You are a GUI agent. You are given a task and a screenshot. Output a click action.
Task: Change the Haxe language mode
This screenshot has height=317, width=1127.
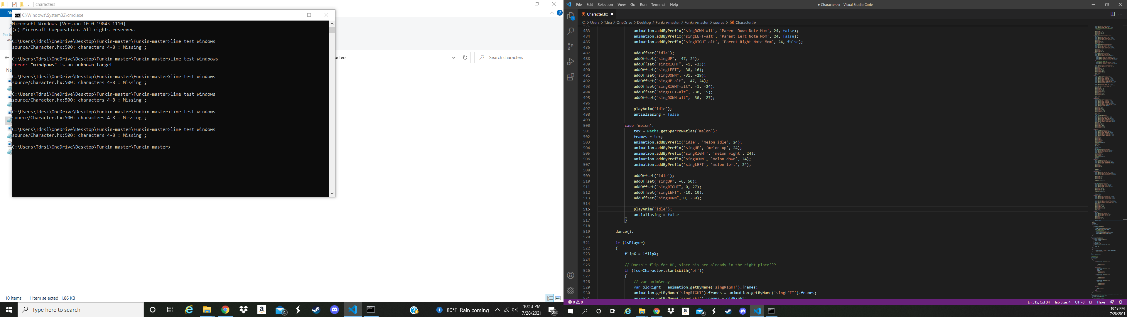click(x=1101, y=302)
